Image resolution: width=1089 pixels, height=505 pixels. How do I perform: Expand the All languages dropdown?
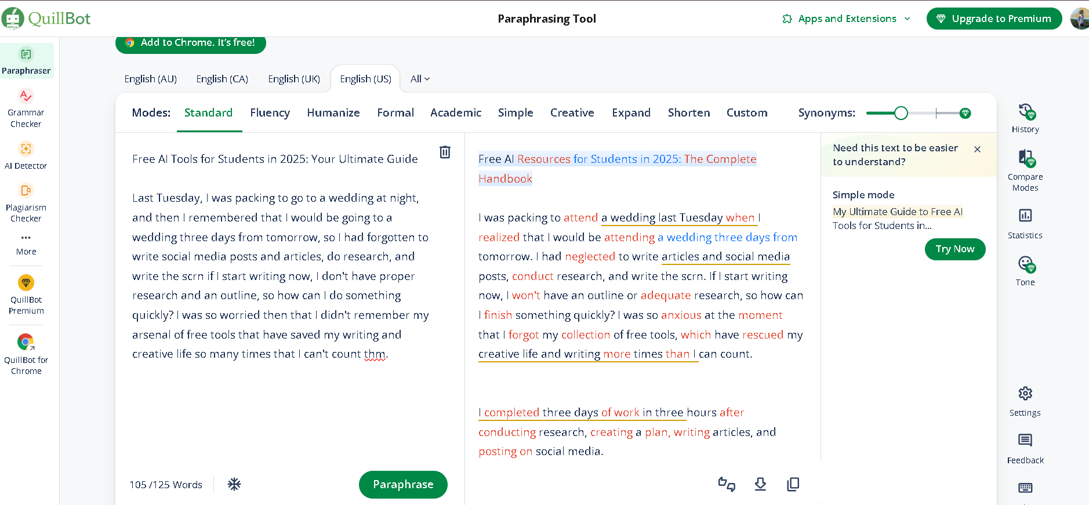[420, 79]
